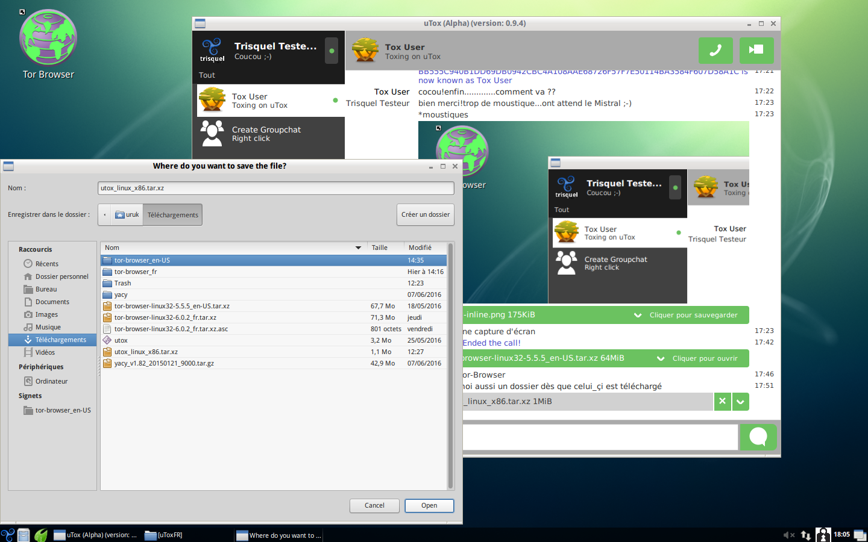This screenshot has width=868, height=542.
Task: Select Tox User contact in friends list
Action: [x=271, y=101]
